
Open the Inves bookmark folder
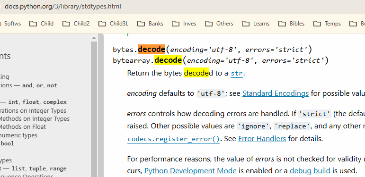pos(184,24)
